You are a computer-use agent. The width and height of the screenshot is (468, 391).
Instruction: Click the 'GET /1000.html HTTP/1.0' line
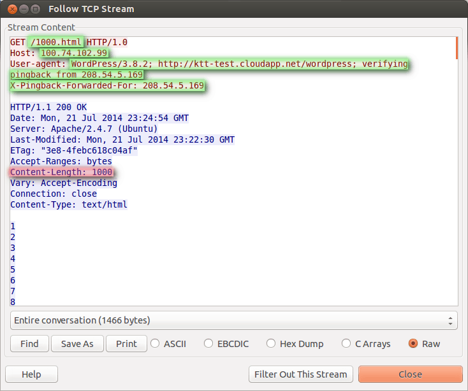click(69, 42)
